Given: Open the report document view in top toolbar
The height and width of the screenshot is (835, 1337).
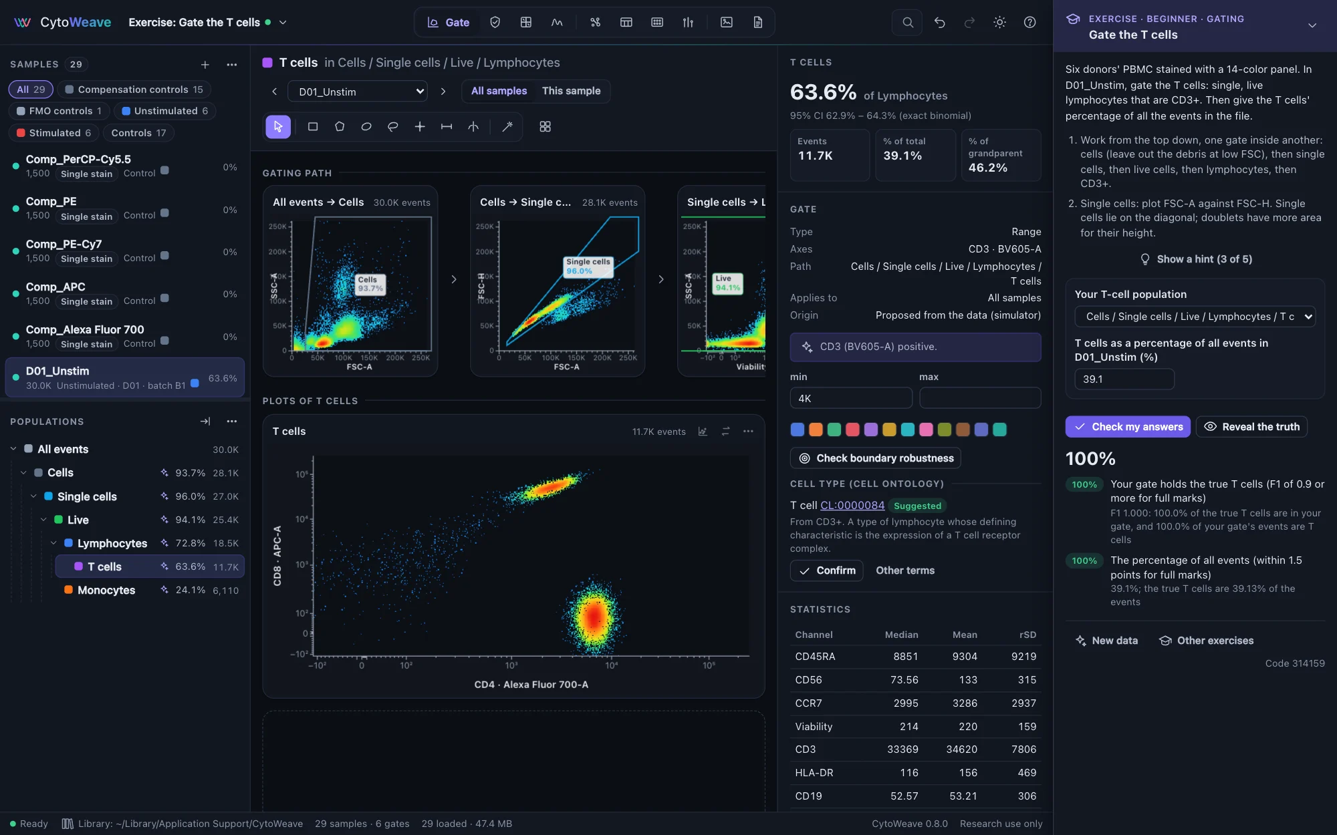Looking at the screenshot, I should (757, 22).
